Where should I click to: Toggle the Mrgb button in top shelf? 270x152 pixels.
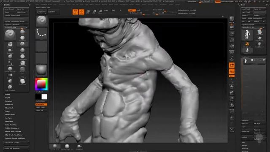tap(106, 10)
